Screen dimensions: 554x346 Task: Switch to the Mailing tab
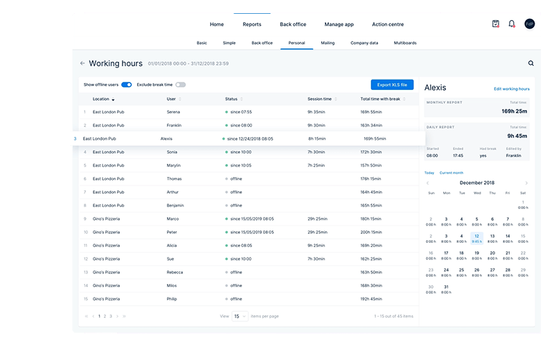(328, 43)
